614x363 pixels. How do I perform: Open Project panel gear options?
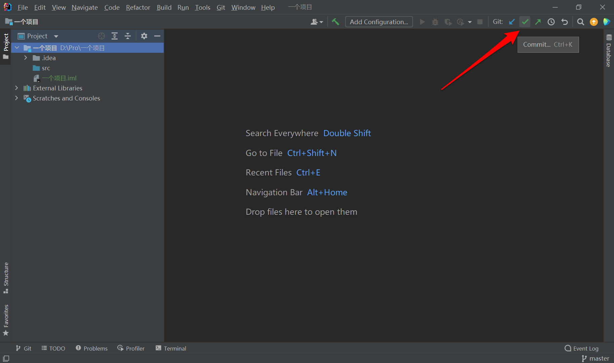click(144, 36)
